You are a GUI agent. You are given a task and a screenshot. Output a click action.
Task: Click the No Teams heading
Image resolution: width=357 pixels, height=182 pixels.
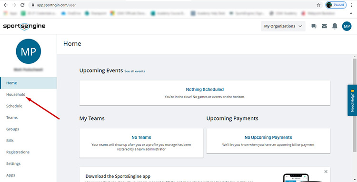point(141,137)
